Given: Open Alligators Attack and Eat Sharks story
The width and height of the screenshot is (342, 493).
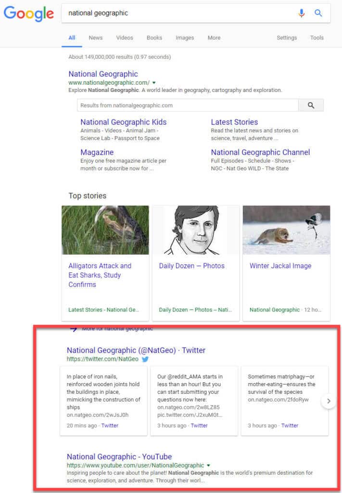Looking at the screenshot, I should pyautogui.click(x=100, y=275).
